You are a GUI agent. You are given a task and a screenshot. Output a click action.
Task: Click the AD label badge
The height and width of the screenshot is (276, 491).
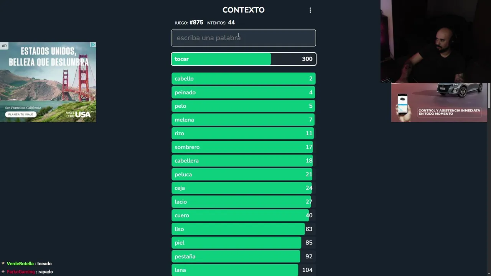pos(4,46)
